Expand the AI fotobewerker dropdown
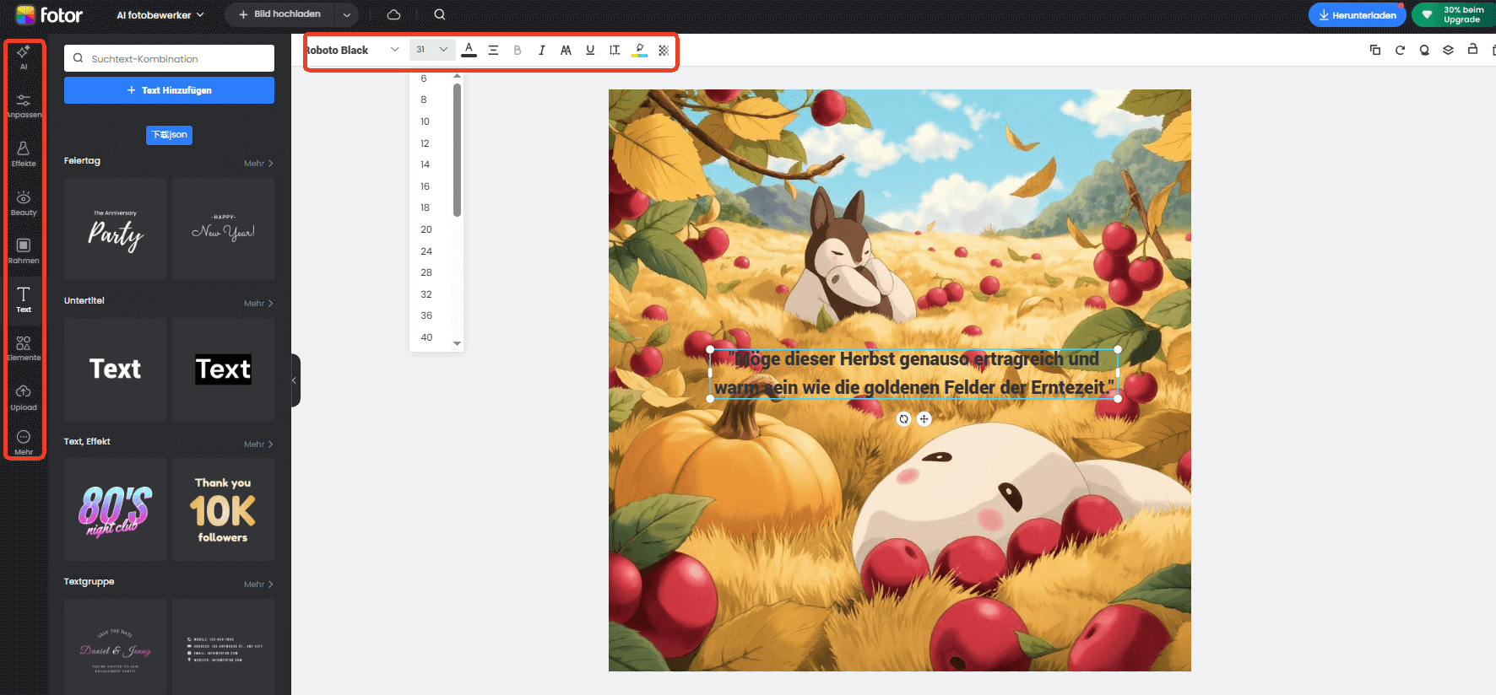 [x=160, y=15]
